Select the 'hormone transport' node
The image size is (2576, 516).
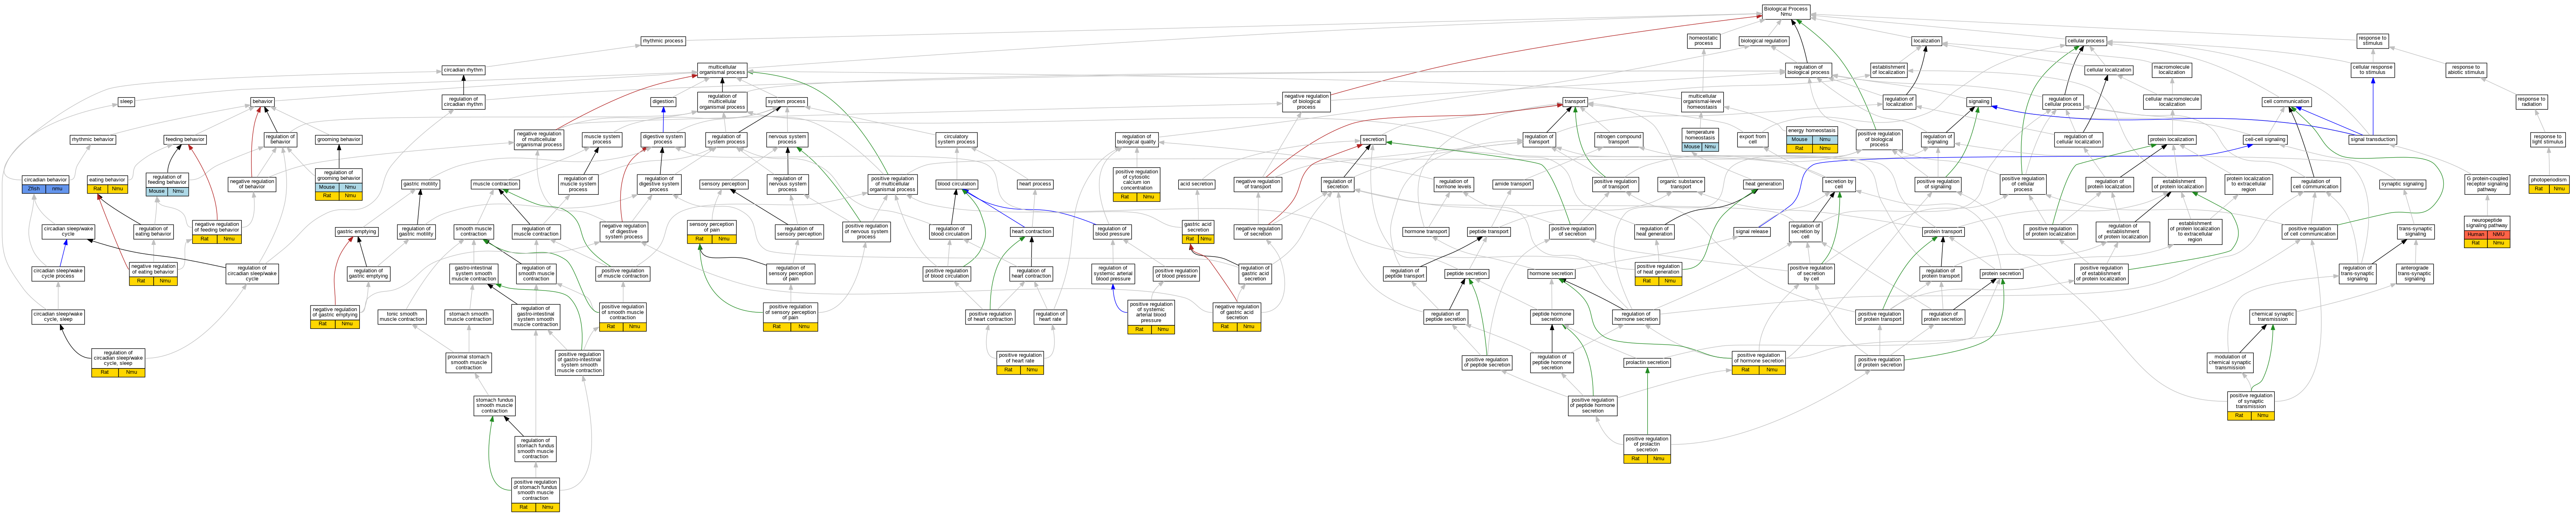click(1426, 232)
